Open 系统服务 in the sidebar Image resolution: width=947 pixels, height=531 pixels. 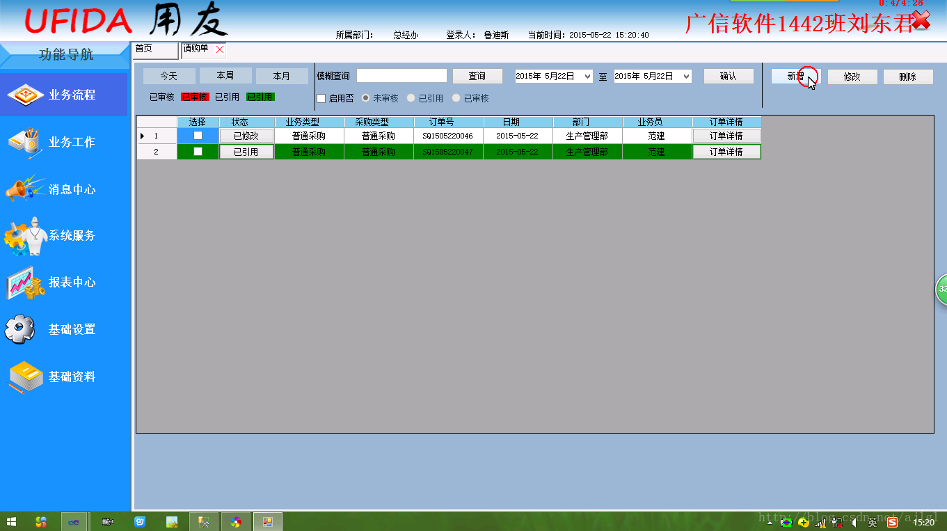tap(64, 235)
